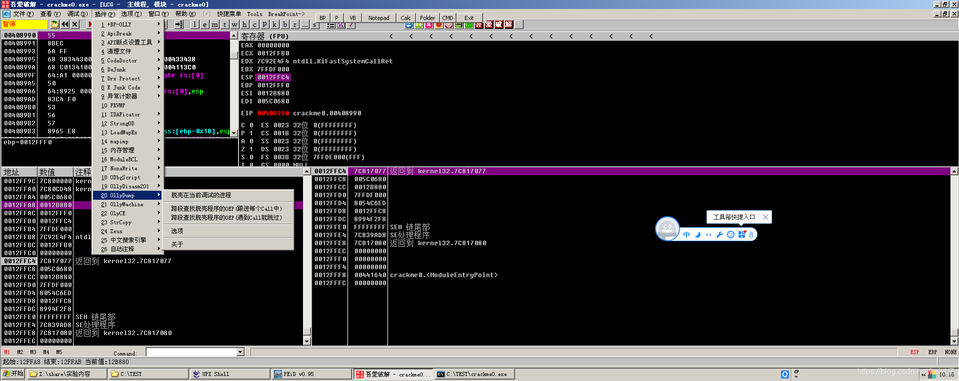This screenshot has width=959, height=381.
Task: Open executable modules with 'e' icon
Action: [205, 24]
